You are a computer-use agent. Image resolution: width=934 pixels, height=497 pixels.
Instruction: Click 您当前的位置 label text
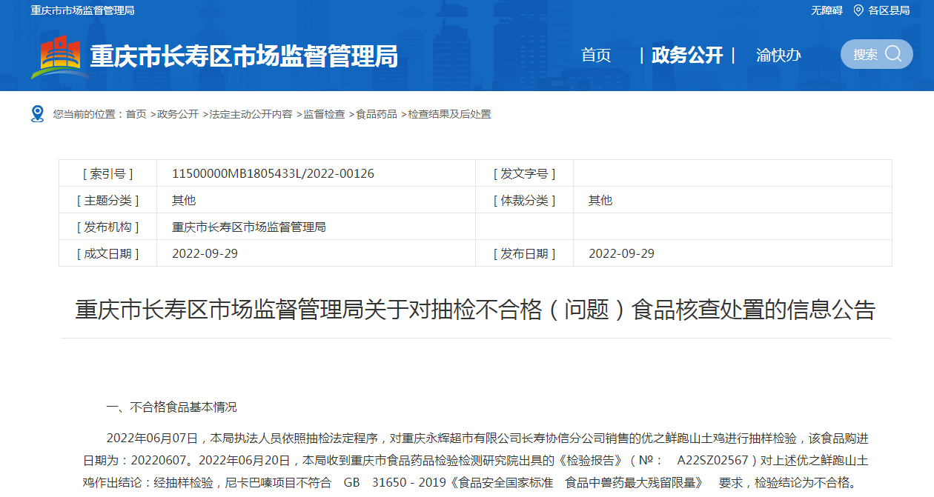[x=84, y=114]
